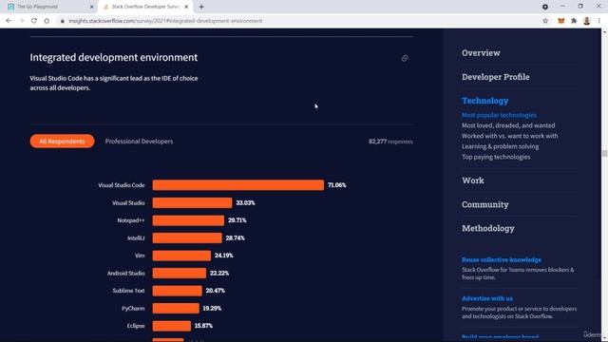The width and height of the screenshot is (608, 342).
Task: Click the IntelliJ bar in chart
Action: click(187, 238)
